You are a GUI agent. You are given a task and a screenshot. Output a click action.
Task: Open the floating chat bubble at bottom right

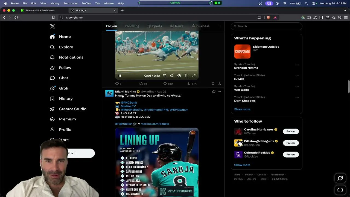(340, 190)
